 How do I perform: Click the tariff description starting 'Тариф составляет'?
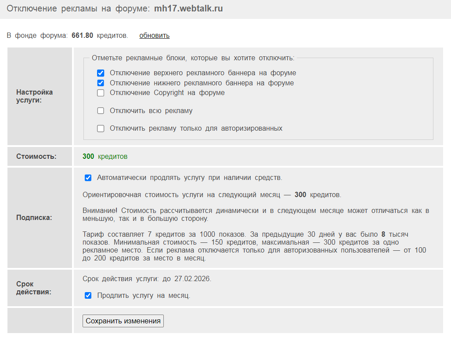(x=254, y=246)
